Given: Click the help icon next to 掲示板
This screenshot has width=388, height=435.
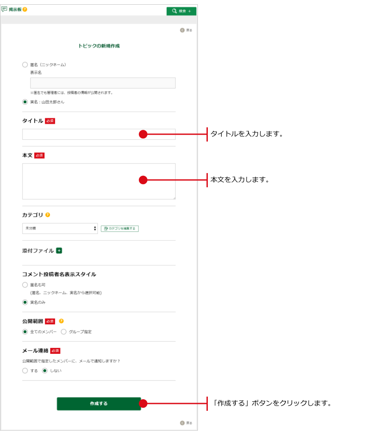Looking at the screenshot, I should point(25,9).
